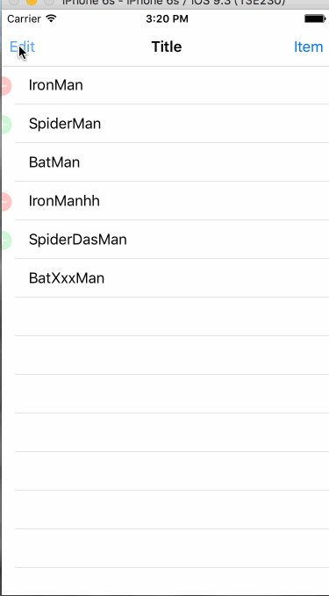Select the SpiderMan row
The image size is (329, 596).
click(165, 124)
